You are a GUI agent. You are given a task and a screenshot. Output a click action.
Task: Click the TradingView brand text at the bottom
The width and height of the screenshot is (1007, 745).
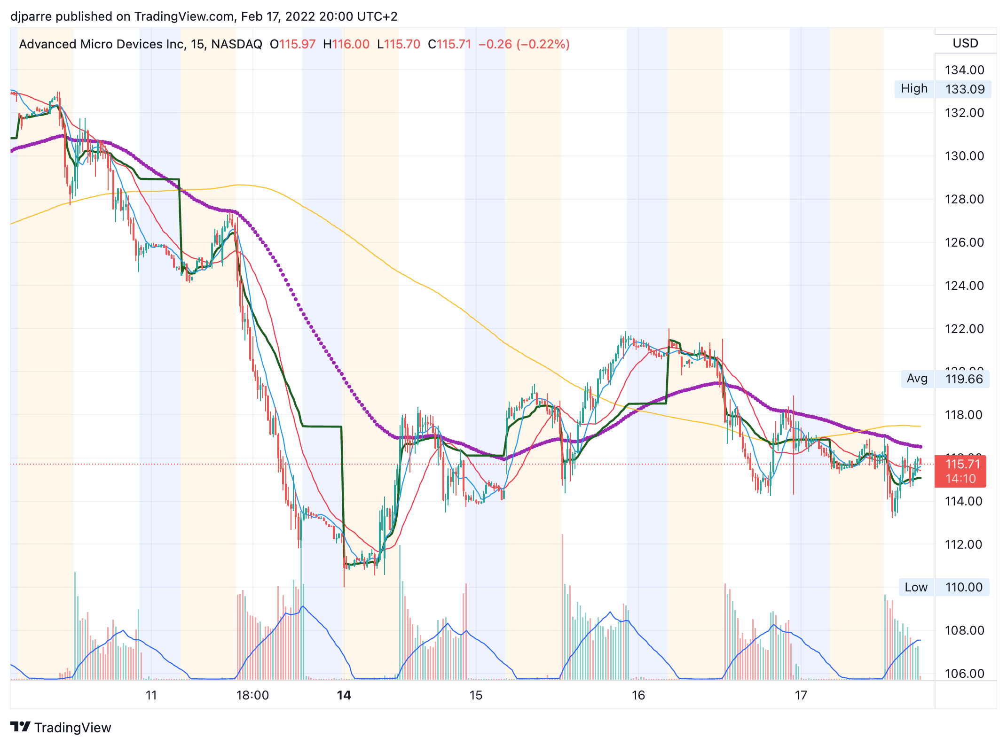point(73,728)
